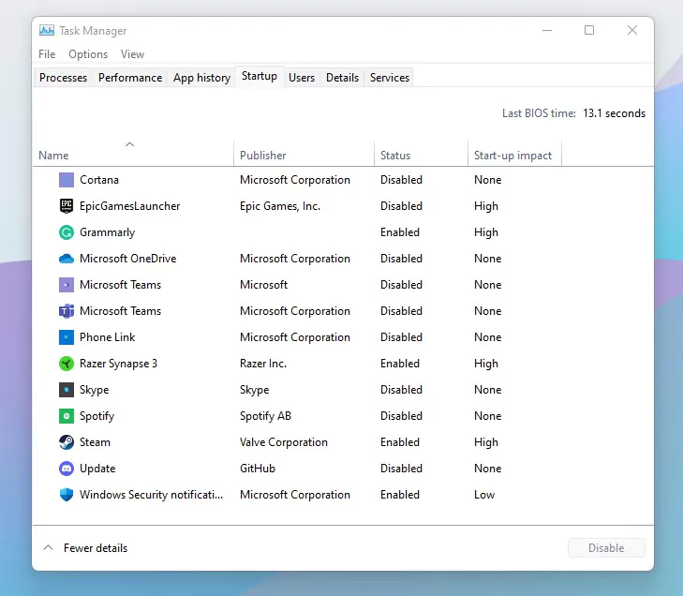
Task: Click the Discord Update icon
Action: point(67,469)
